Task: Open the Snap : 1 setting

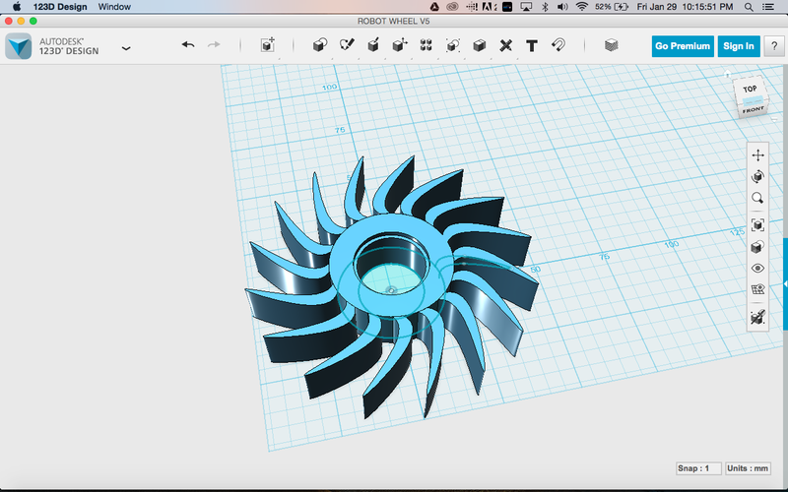Action: click(x=698, y=468)
